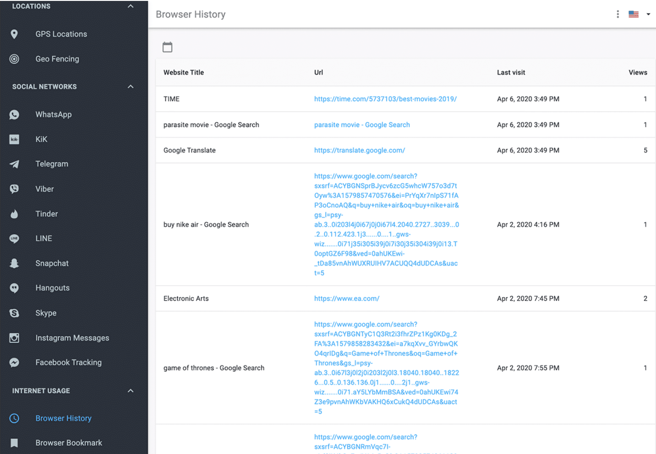This screenshot has width=656, height=454.
Task: Open Browser Bookmark menu item
Action: [69, 443]
